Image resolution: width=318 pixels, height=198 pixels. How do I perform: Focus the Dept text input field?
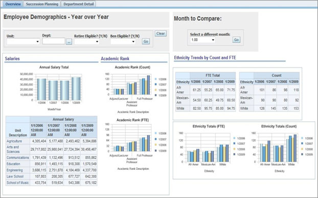54,41
